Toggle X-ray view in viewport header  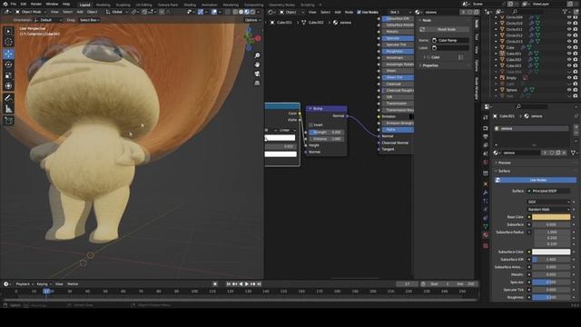pyautogui.click(x=228, y=12)
